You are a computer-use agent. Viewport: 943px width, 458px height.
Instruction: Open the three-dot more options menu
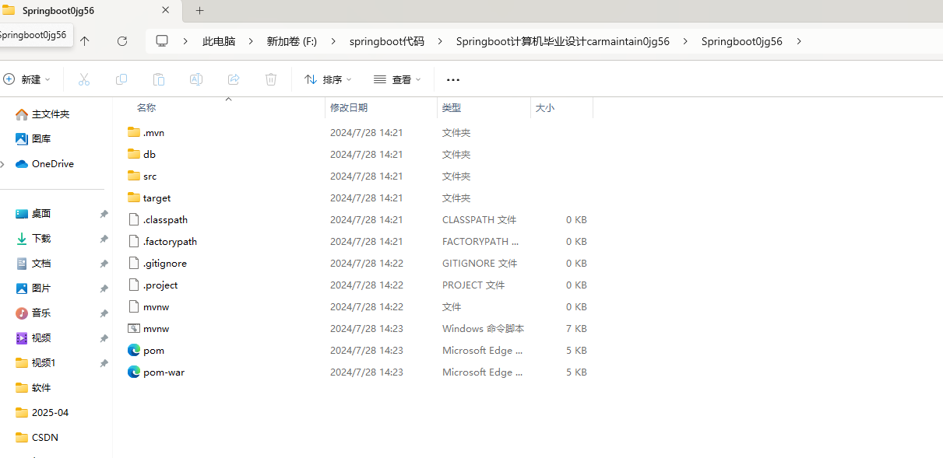point(453,79)
